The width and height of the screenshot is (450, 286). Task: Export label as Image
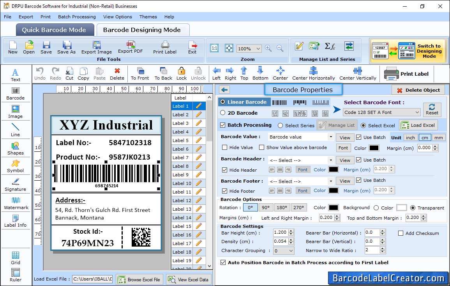pos(97,48)
